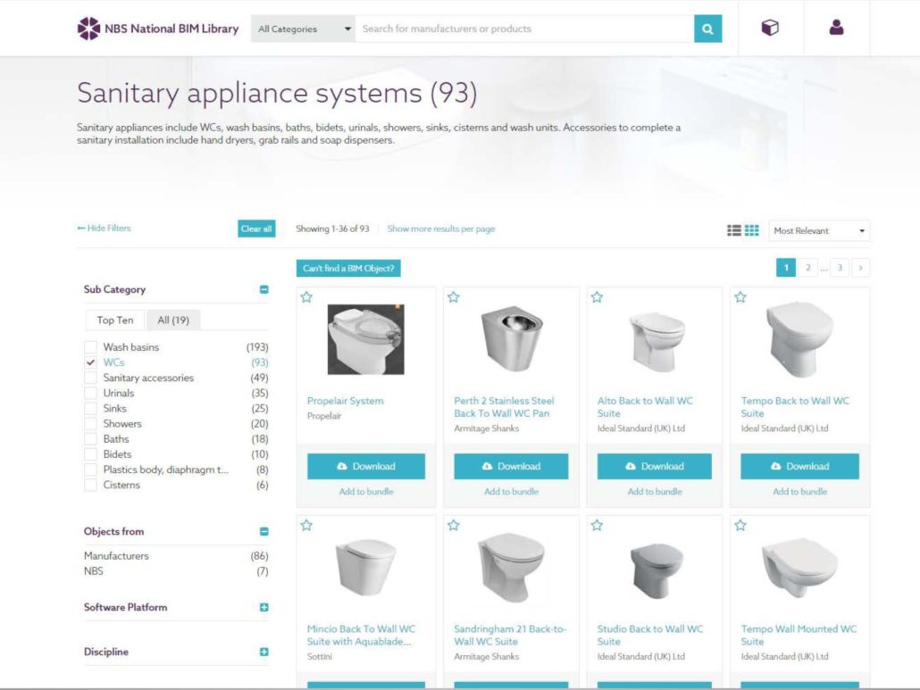Filter objects from NBS
The width and height of the screenshot is (920, 690).
[x=93, y=571]
